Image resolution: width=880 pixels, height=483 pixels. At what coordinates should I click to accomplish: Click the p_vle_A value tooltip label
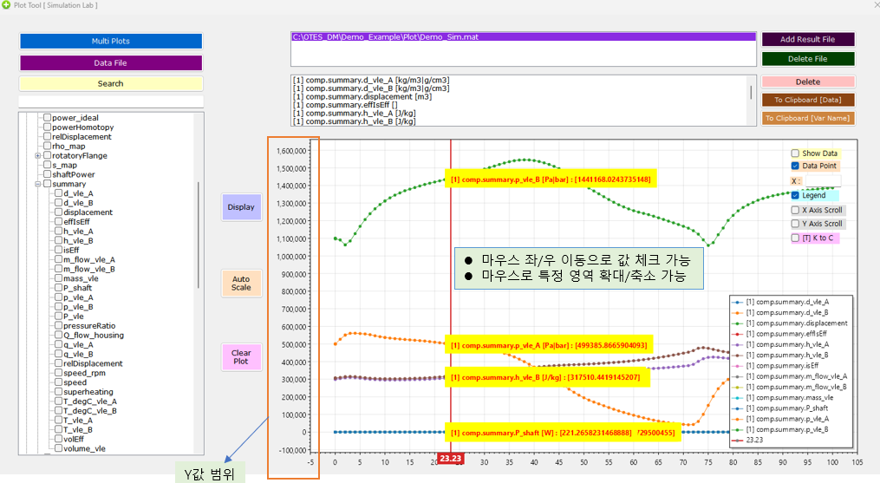point(549,345)
